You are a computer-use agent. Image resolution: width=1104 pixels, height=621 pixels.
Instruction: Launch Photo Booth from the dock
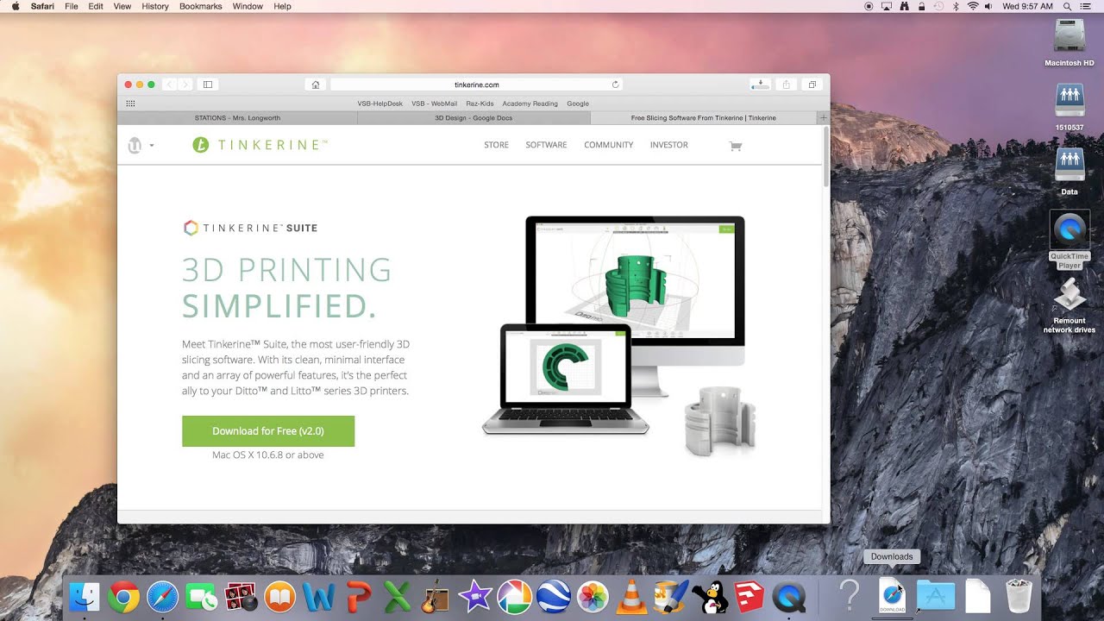click(241, 597)
